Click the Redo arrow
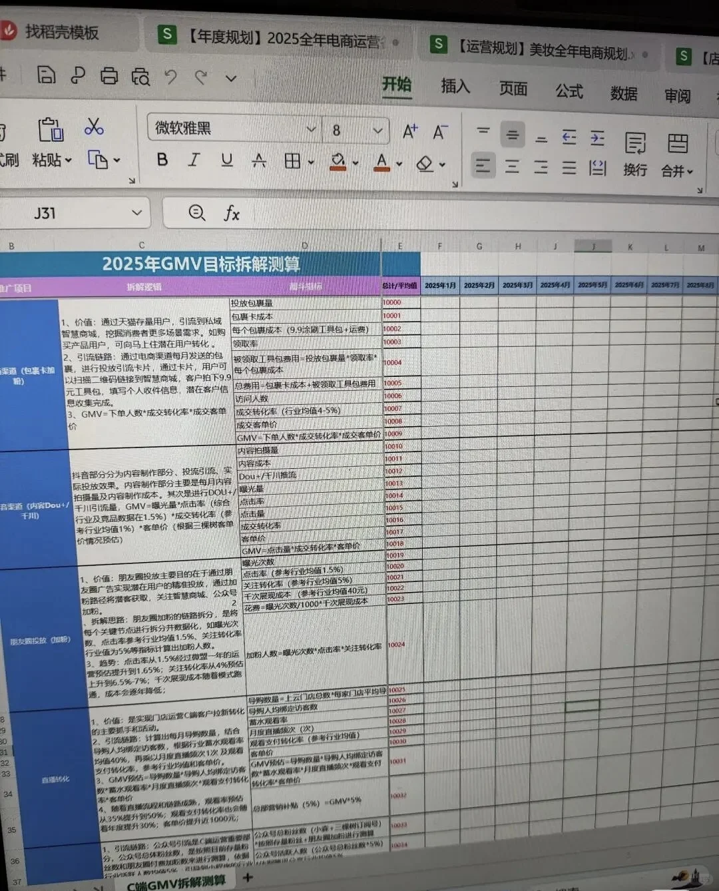 (200, 78)
